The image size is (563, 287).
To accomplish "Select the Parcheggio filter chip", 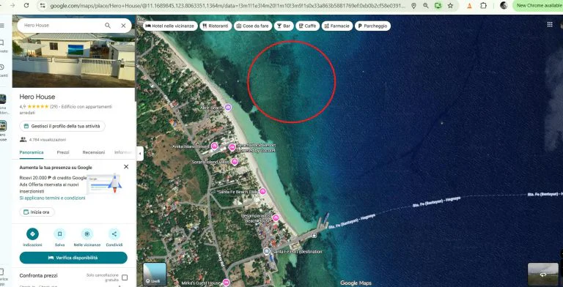I will point(372,26).
